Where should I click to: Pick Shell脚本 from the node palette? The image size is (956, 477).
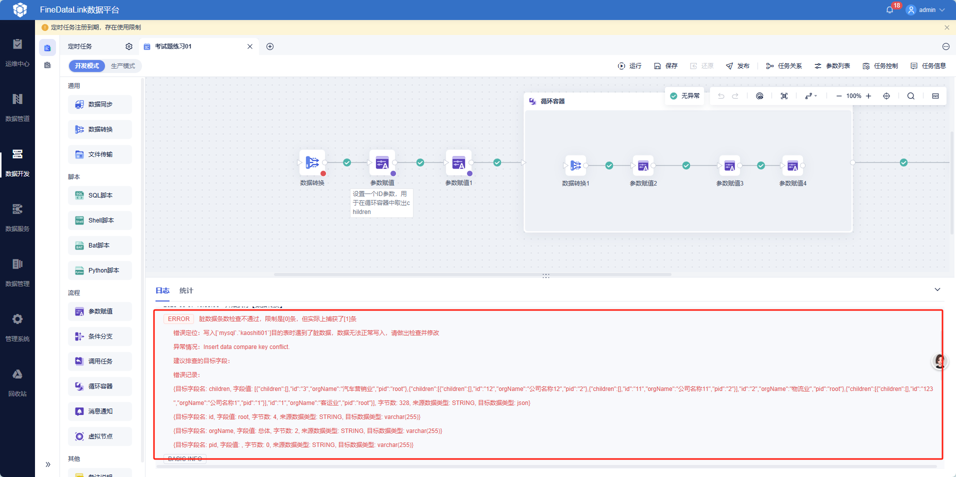click(x=100, y=220)
